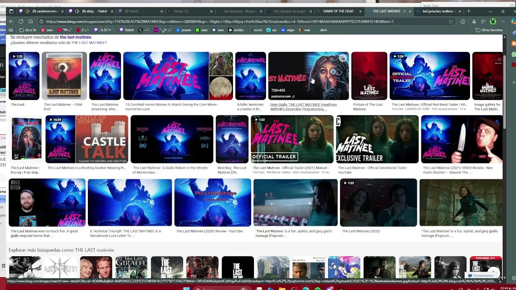This screenshot has height=290, width=516.
Task: Open the browser settings three-dots menu
Action: click(503, 21)
